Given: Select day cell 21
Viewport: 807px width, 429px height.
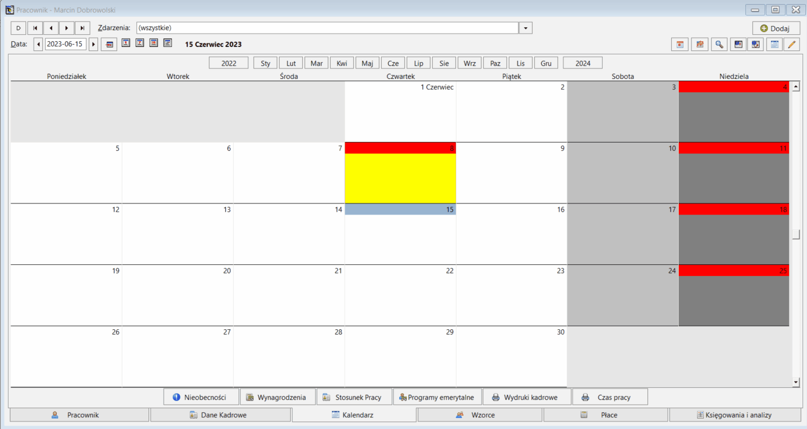Looking at the screenshot, I should pyautogui.click(x=289, y=295).
